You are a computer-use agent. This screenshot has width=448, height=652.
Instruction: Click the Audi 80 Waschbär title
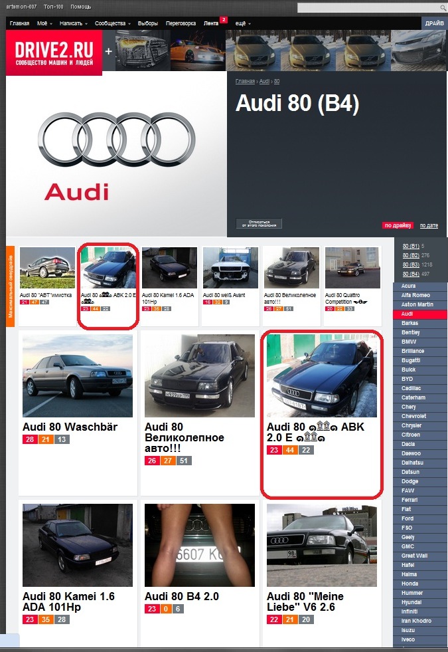tap(70, 427)
